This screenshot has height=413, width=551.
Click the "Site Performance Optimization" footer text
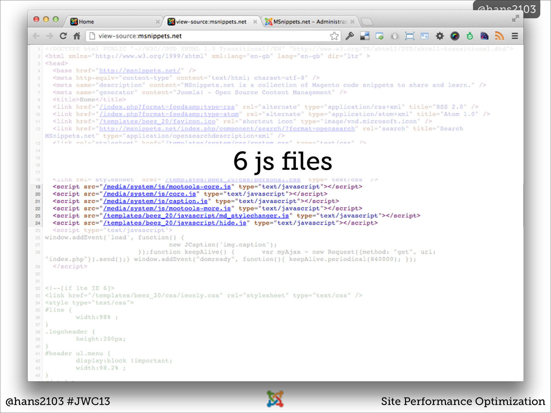(463, 401)
